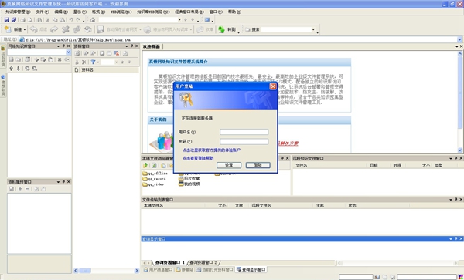464x280 pixels.
Task: Open the 资料窗口 panel menu arrow
Action: [x=127, y=46]
